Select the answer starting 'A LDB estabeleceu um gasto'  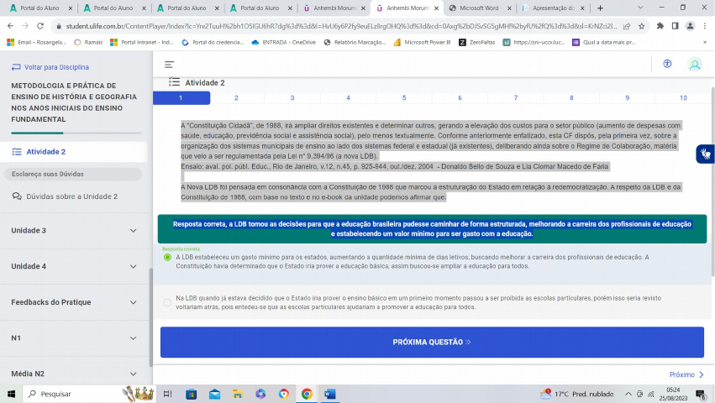coord(168,257)
